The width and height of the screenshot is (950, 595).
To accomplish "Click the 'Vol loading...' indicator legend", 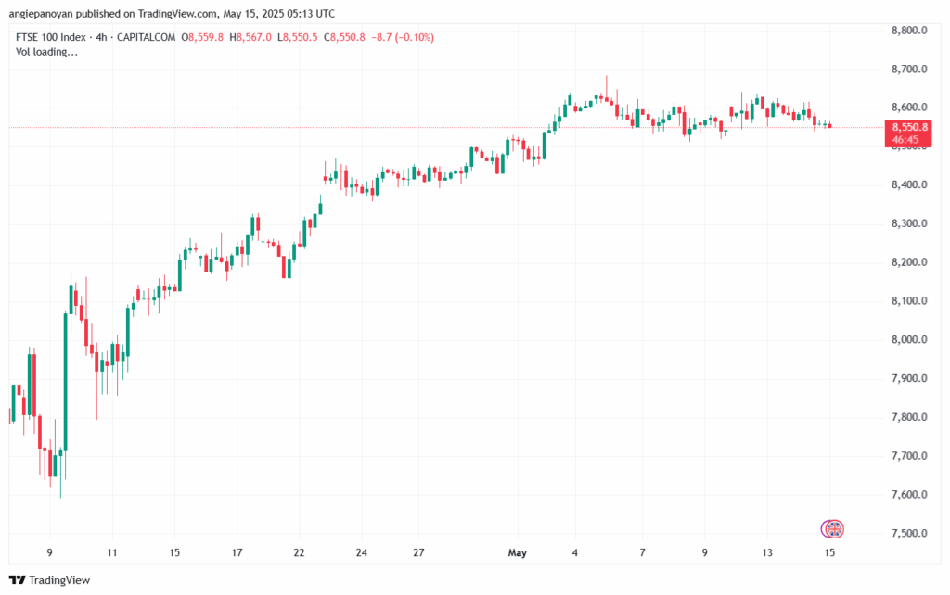I will coord(46,52).
